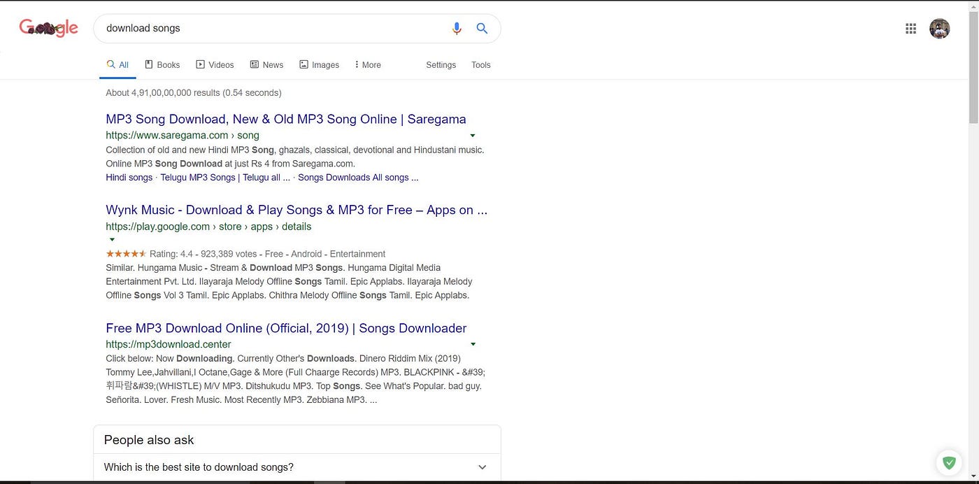
Task: Click the chevron beside the best site question
Action: coord(482,467)
